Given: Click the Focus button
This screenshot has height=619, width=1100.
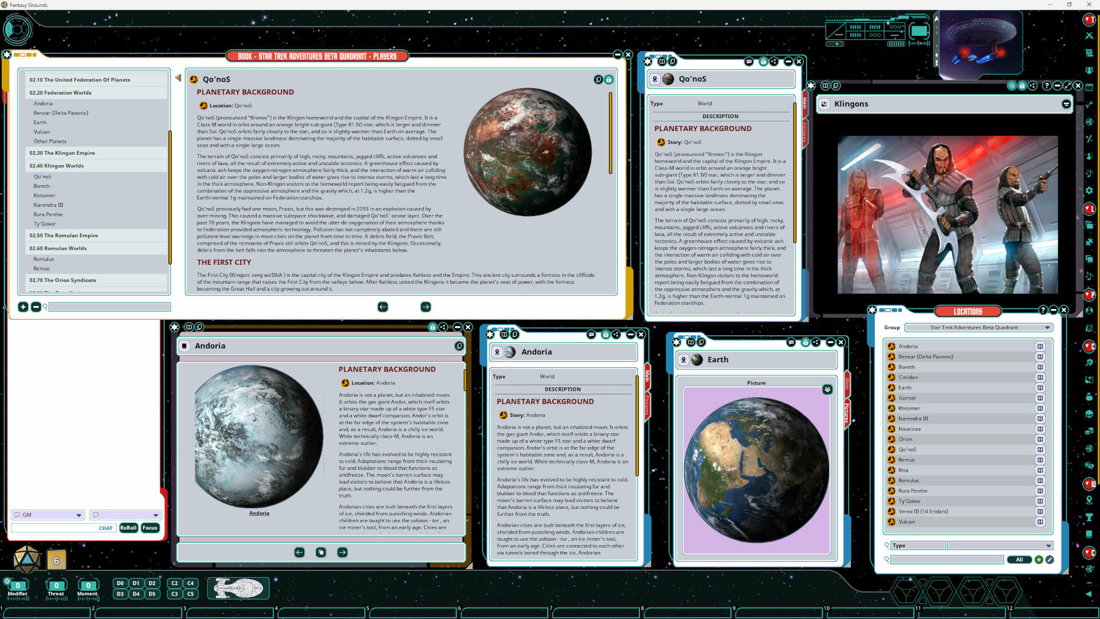Looking at the screenshot, I should click(x=150, y=528).
